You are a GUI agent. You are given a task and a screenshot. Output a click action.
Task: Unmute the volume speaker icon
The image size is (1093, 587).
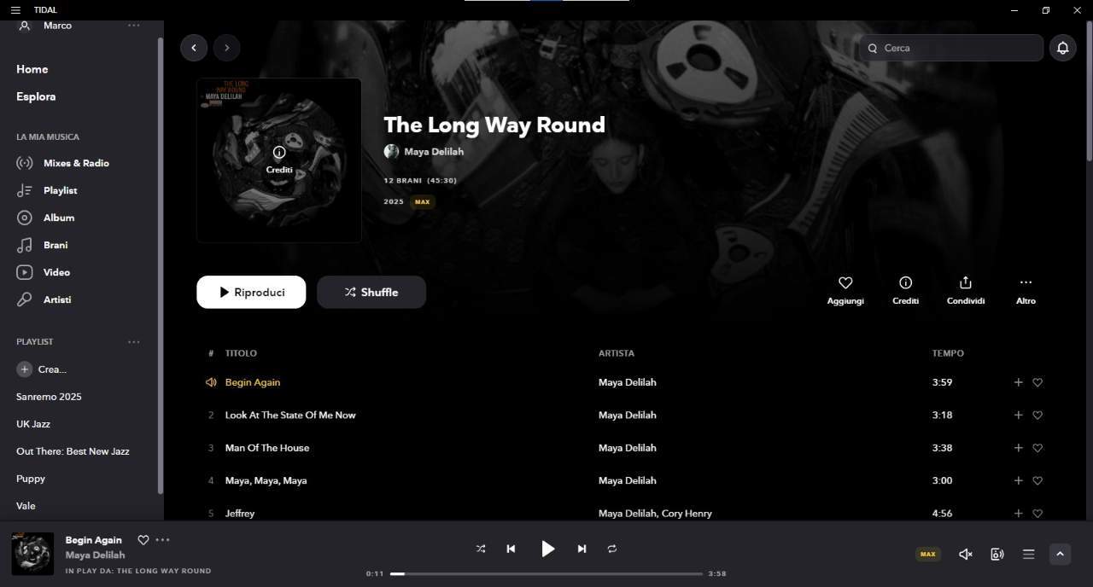(965, 554)
